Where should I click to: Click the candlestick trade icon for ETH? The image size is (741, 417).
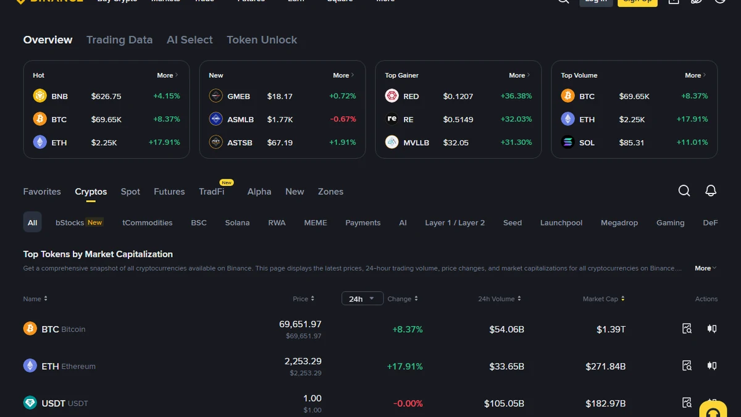712,366
